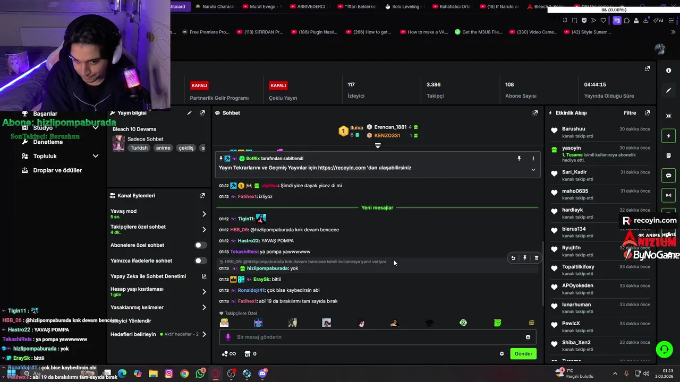Pop out the Kanal Eylemleri panel

coord(202,196)
